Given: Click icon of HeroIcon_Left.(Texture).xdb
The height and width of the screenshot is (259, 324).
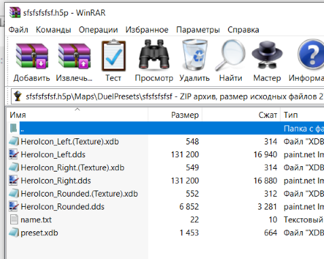Looking at the screenshot, I should click(14, 142).
